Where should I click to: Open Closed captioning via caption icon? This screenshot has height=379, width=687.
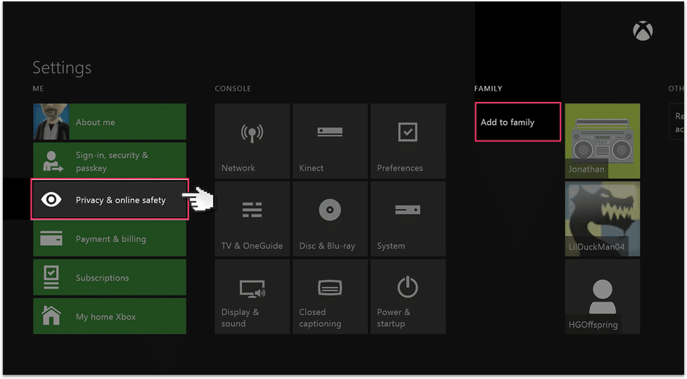(x=330, y=288)
